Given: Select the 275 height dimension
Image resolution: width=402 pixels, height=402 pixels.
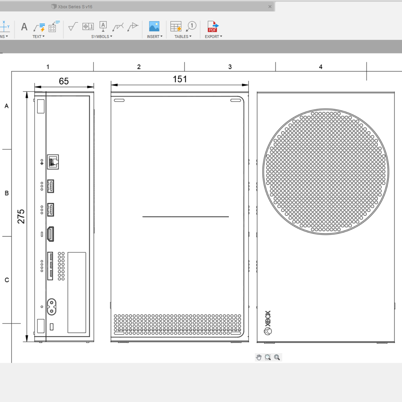Looking at the screenshot, I should pos(21,217).
